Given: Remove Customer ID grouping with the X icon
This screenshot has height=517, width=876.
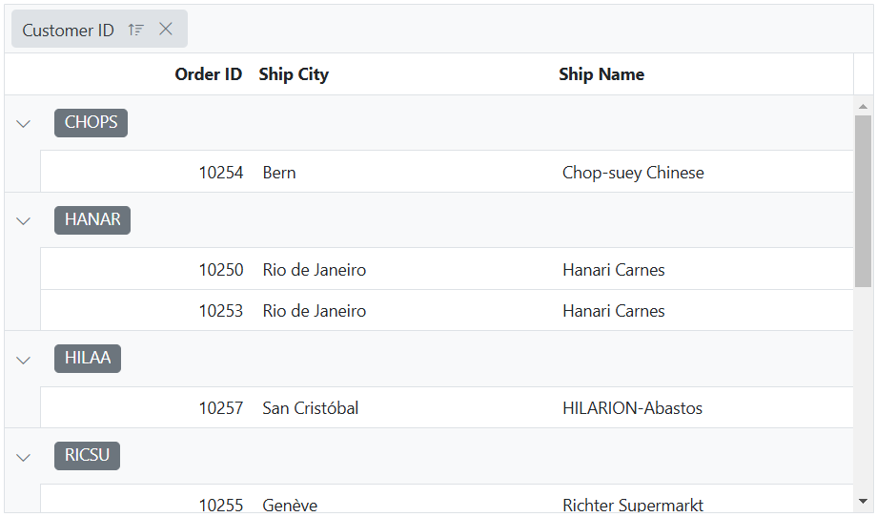Looking at the screenshot, I should point(165,29).
